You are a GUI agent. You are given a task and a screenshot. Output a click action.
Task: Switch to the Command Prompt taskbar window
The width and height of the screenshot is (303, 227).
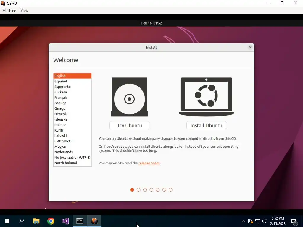point(80,221)
